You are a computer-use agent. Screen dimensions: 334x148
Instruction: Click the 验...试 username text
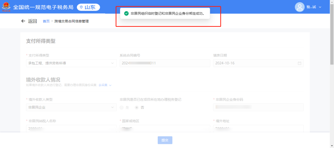311,7
